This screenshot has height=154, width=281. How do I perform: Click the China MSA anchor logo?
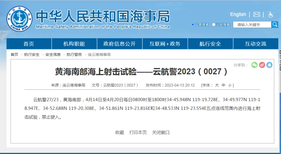click(x=19, y=19)
